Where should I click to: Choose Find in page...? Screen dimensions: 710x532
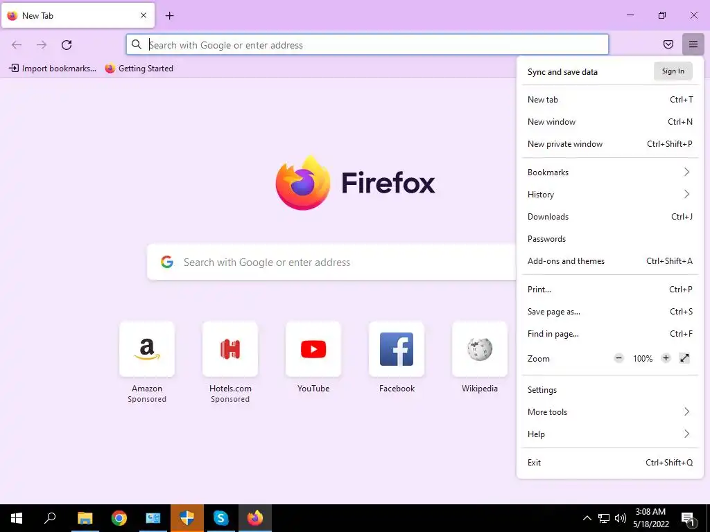[x=610, y=334]
